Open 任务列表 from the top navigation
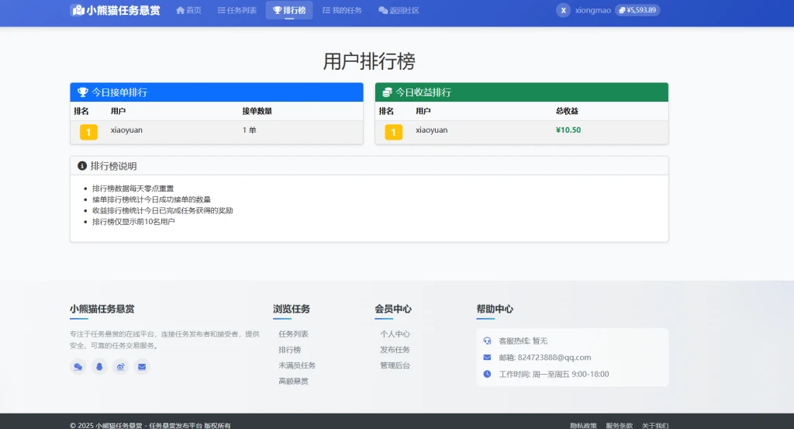The width and height of the screenshot is (794, 429). [236, 11]
